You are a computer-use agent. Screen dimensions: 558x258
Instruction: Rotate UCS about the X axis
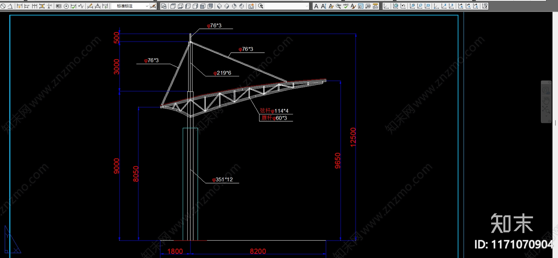(460, 6)
